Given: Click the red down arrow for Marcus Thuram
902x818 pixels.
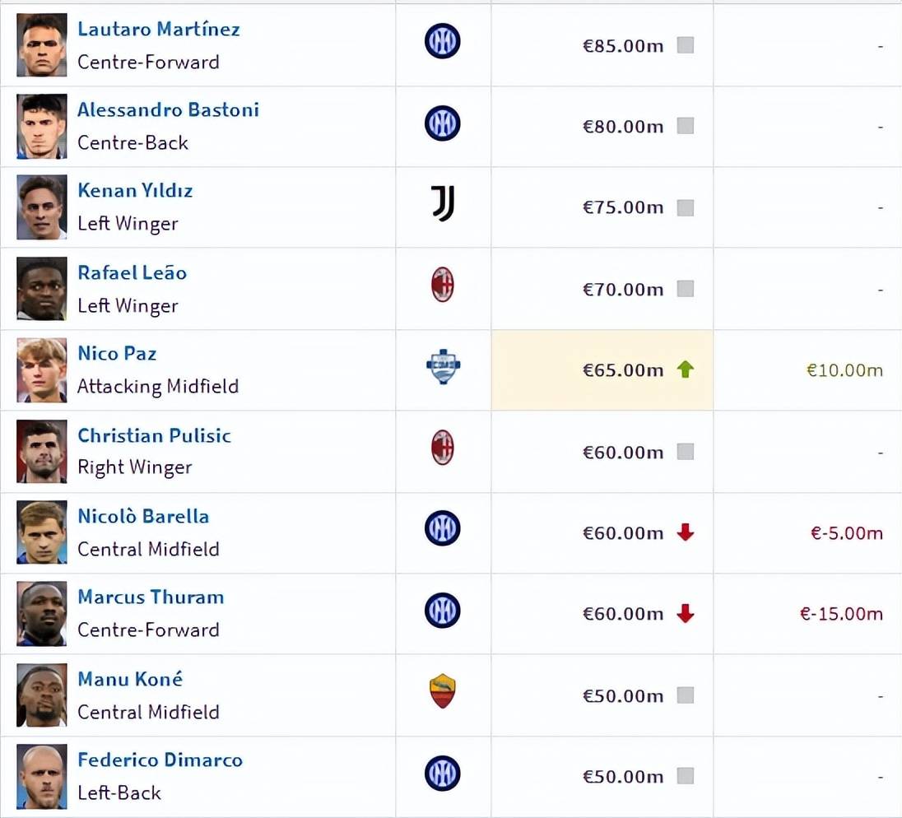Looking at the screenshot, I should [x=685, y=613].
